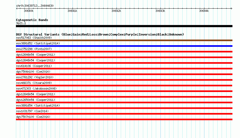Open nsv517063 (Shaikh2009) variant label
This screenshot has height=138, width=240.
pos(34,38)
